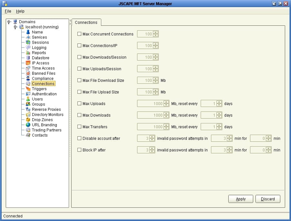Click the Compliance officer icon
Viewport: 291px width, 221px height.
pyautogui.click(x=28, y=79)
